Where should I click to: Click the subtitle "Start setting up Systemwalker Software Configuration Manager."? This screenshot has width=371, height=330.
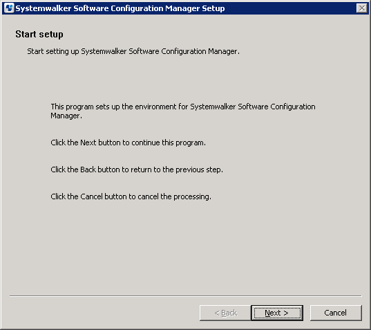133,51
